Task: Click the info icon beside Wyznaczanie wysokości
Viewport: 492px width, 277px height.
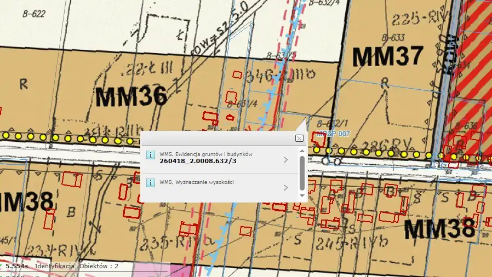Action: click(151, 183)
